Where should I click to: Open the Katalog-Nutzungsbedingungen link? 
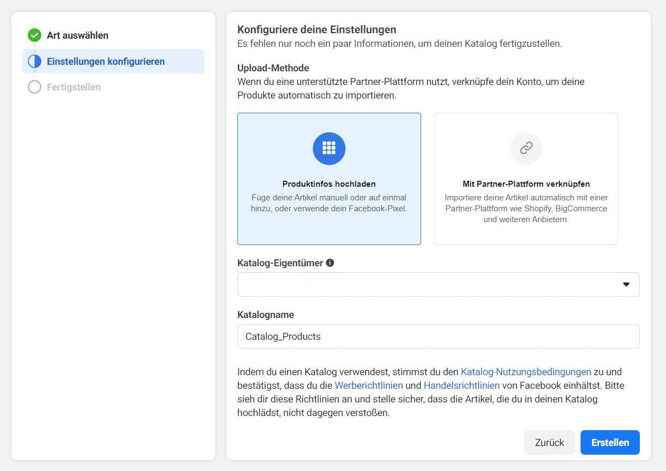click(526, 372)
